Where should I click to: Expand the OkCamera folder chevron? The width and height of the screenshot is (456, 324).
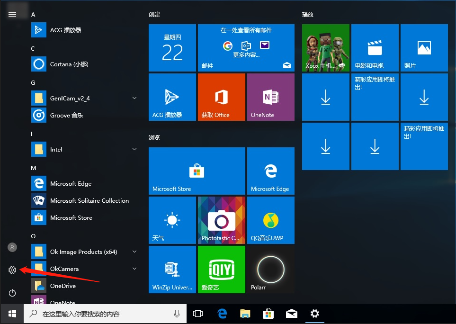[x=134, y=269]
